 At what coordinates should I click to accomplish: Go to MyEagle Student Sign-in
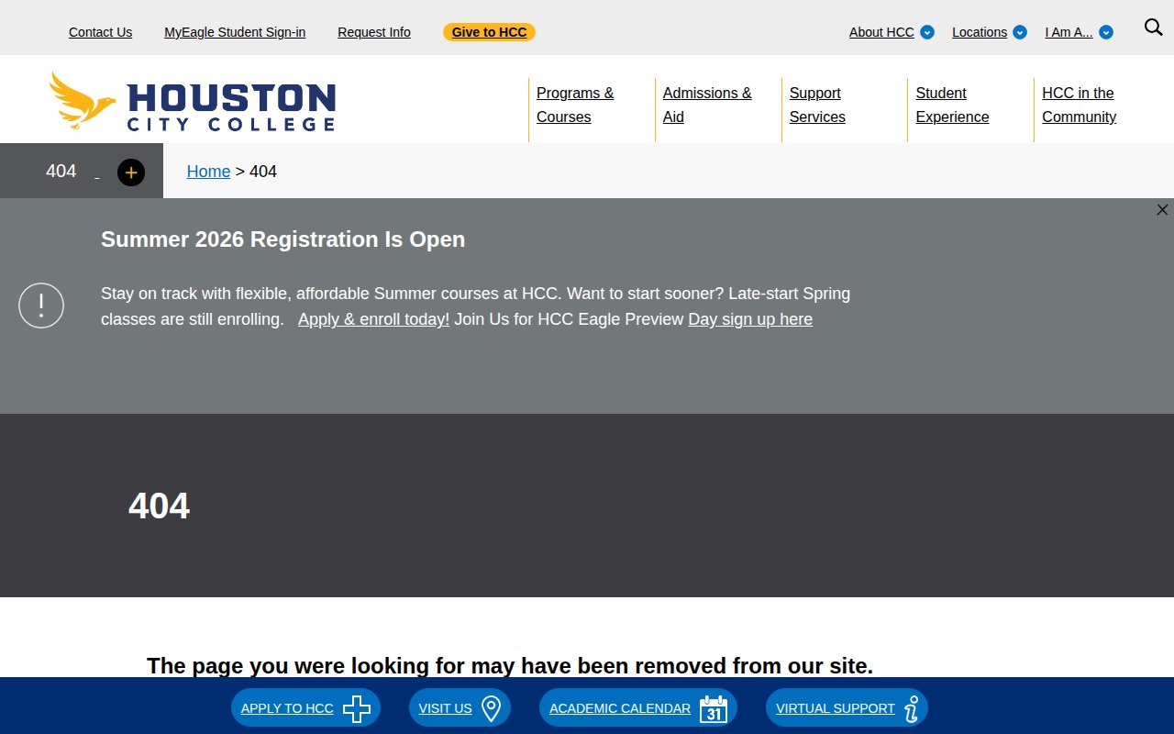click(x=235, y=32)
